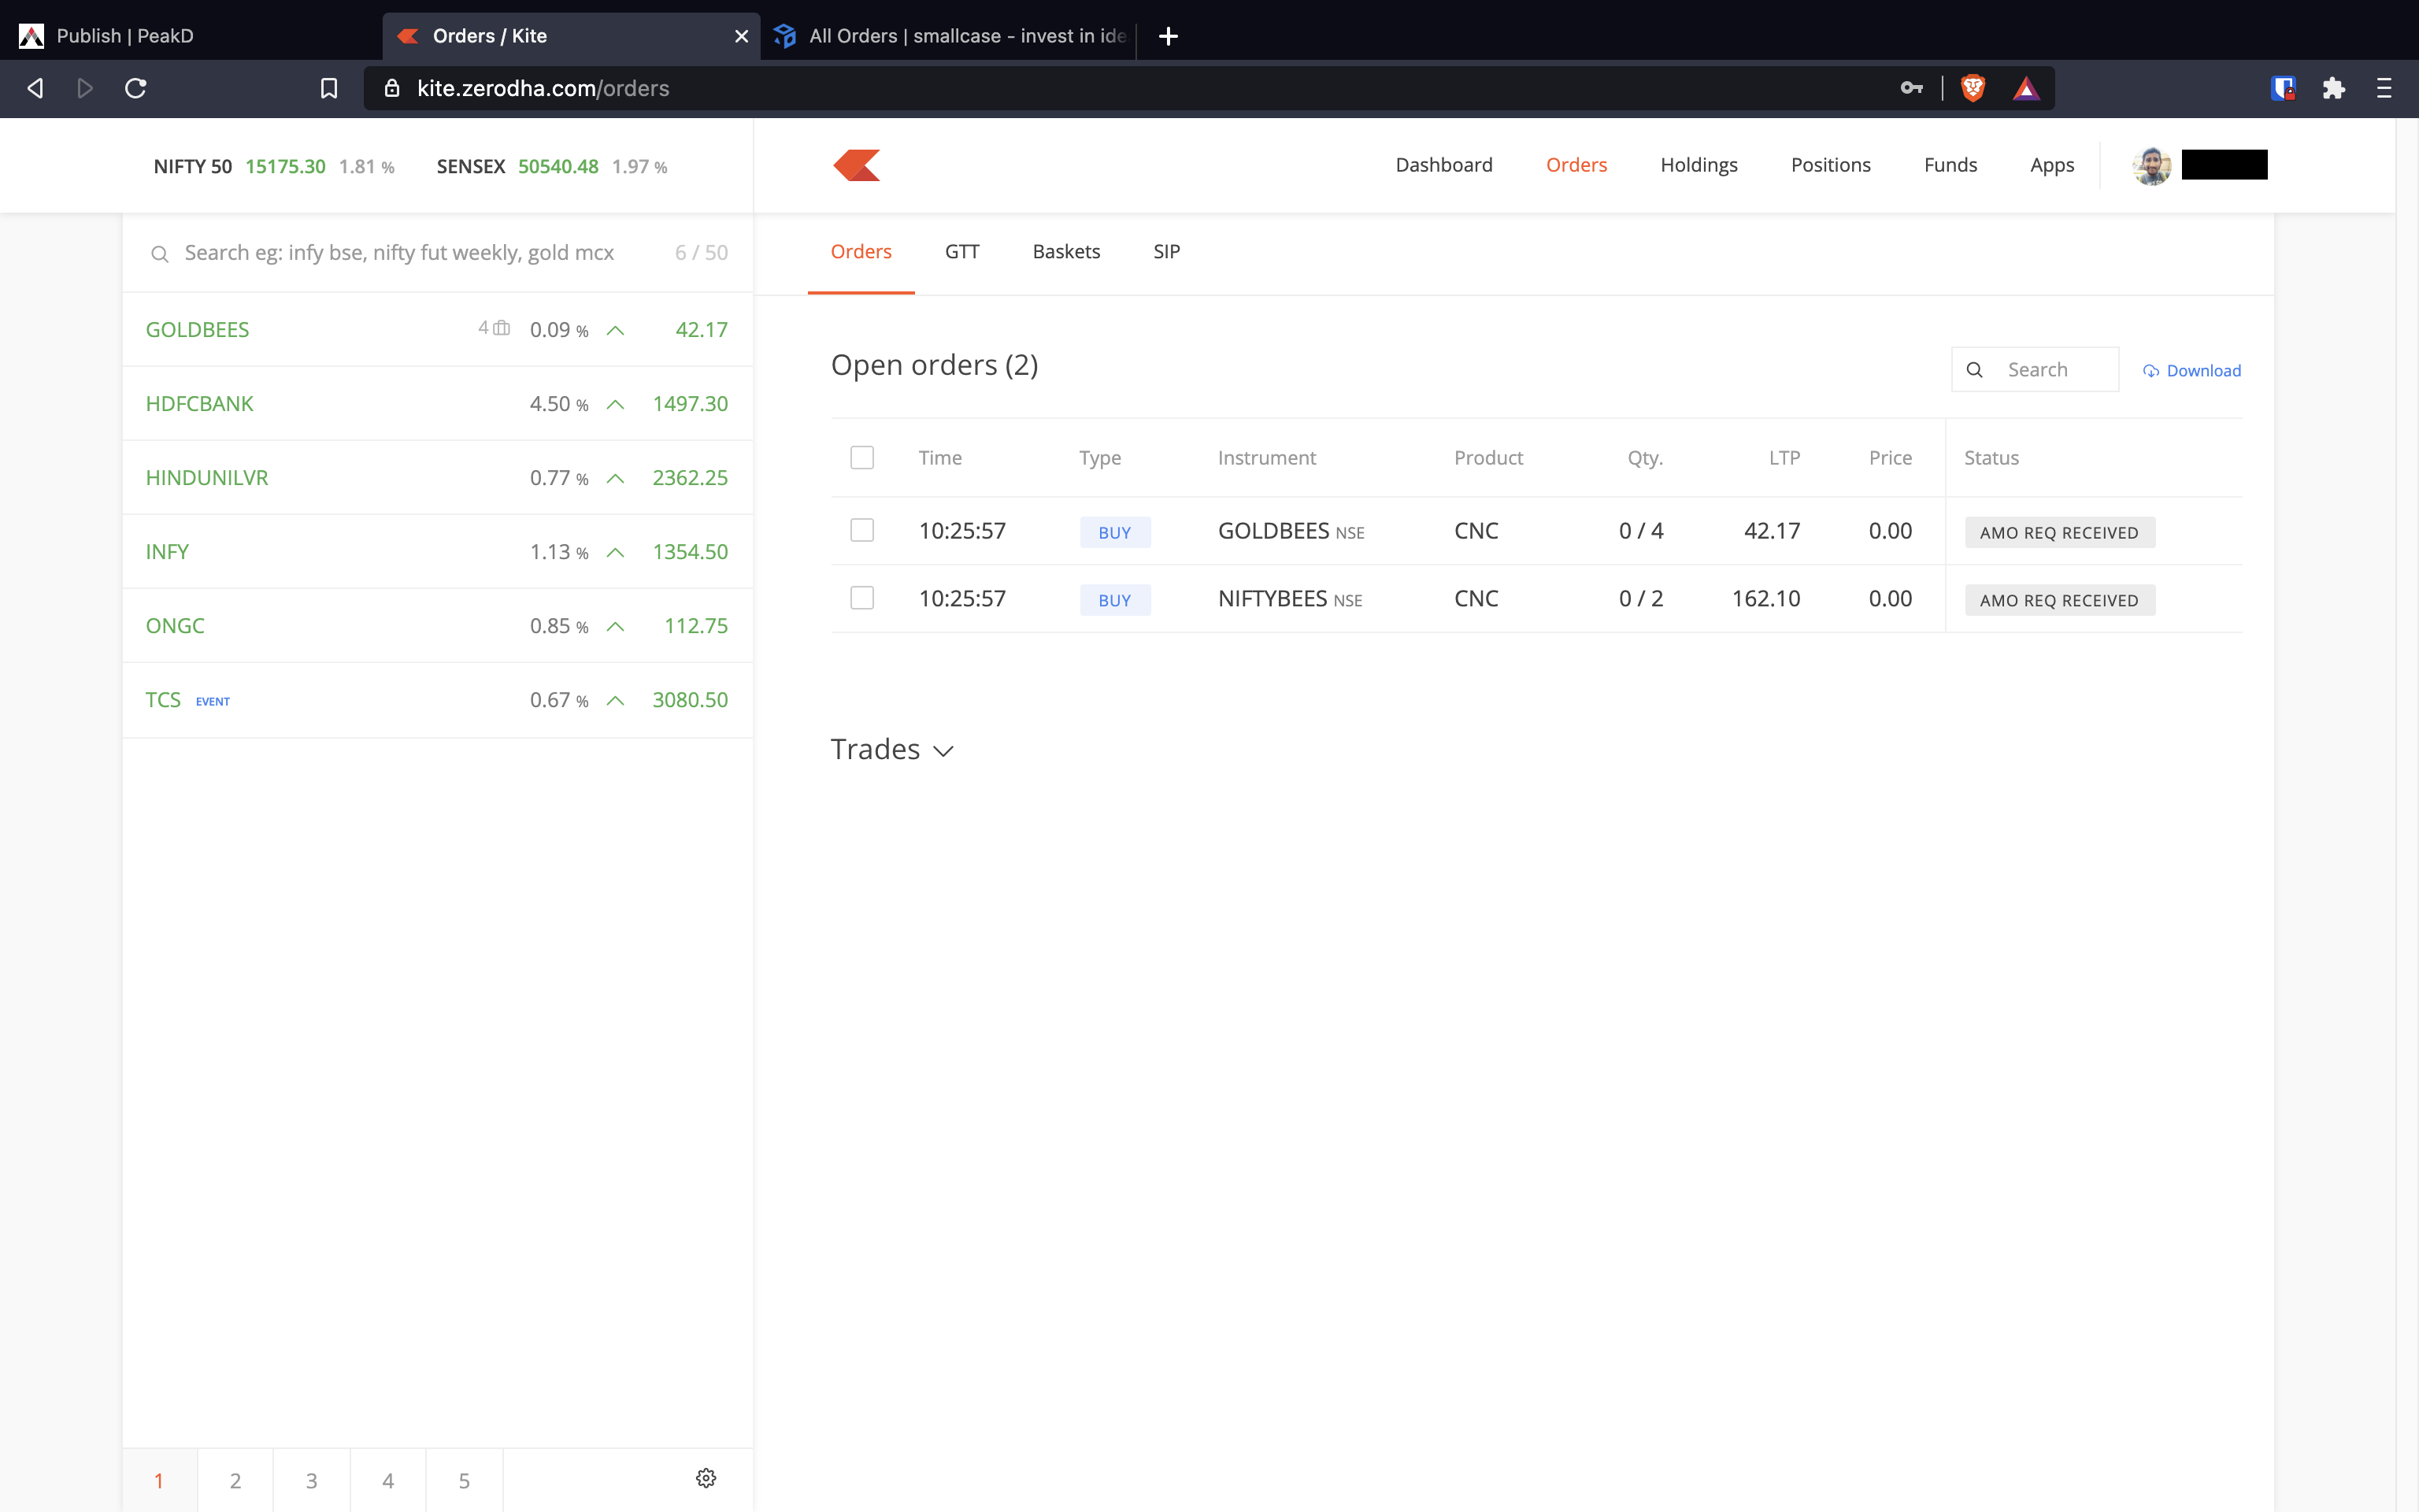
Task: Open the Baskets tab
Action: [x=1065, y=252]
